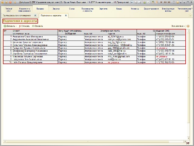The height and width of the screenshot is (146, 194).
Task: Click the red 'не указаны' email cell in row 10
Action: click(113, 62)
